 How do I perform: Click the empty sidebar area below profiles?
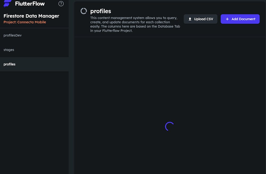(34, 120)
